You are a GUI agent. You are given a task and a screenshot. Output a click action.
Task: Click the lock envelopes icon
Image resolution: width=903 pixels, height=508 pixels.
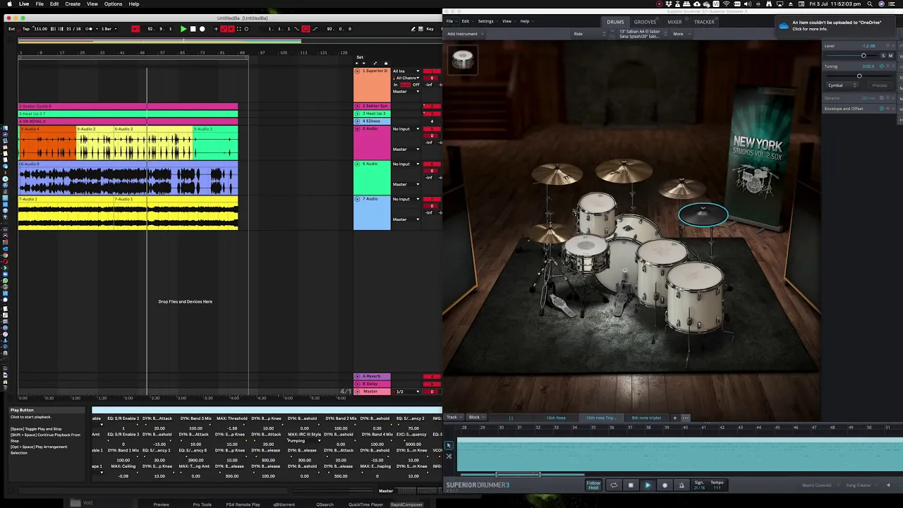click(385, 64)
